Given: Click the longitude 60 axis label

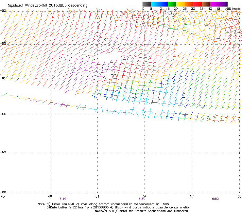Looking at the screenshot, I should (x=239, y=196).
